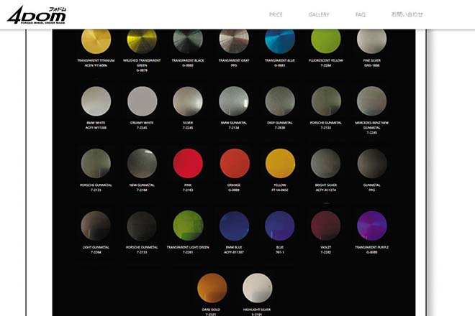Viewport: 475px width, 316px height.
Task: Go to the GALLERY page
Action: (319, 14)
